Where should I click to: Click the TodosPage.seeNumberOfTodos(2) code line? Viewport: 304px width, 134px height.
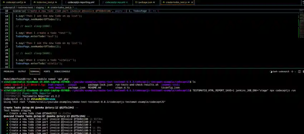(38, 46)
